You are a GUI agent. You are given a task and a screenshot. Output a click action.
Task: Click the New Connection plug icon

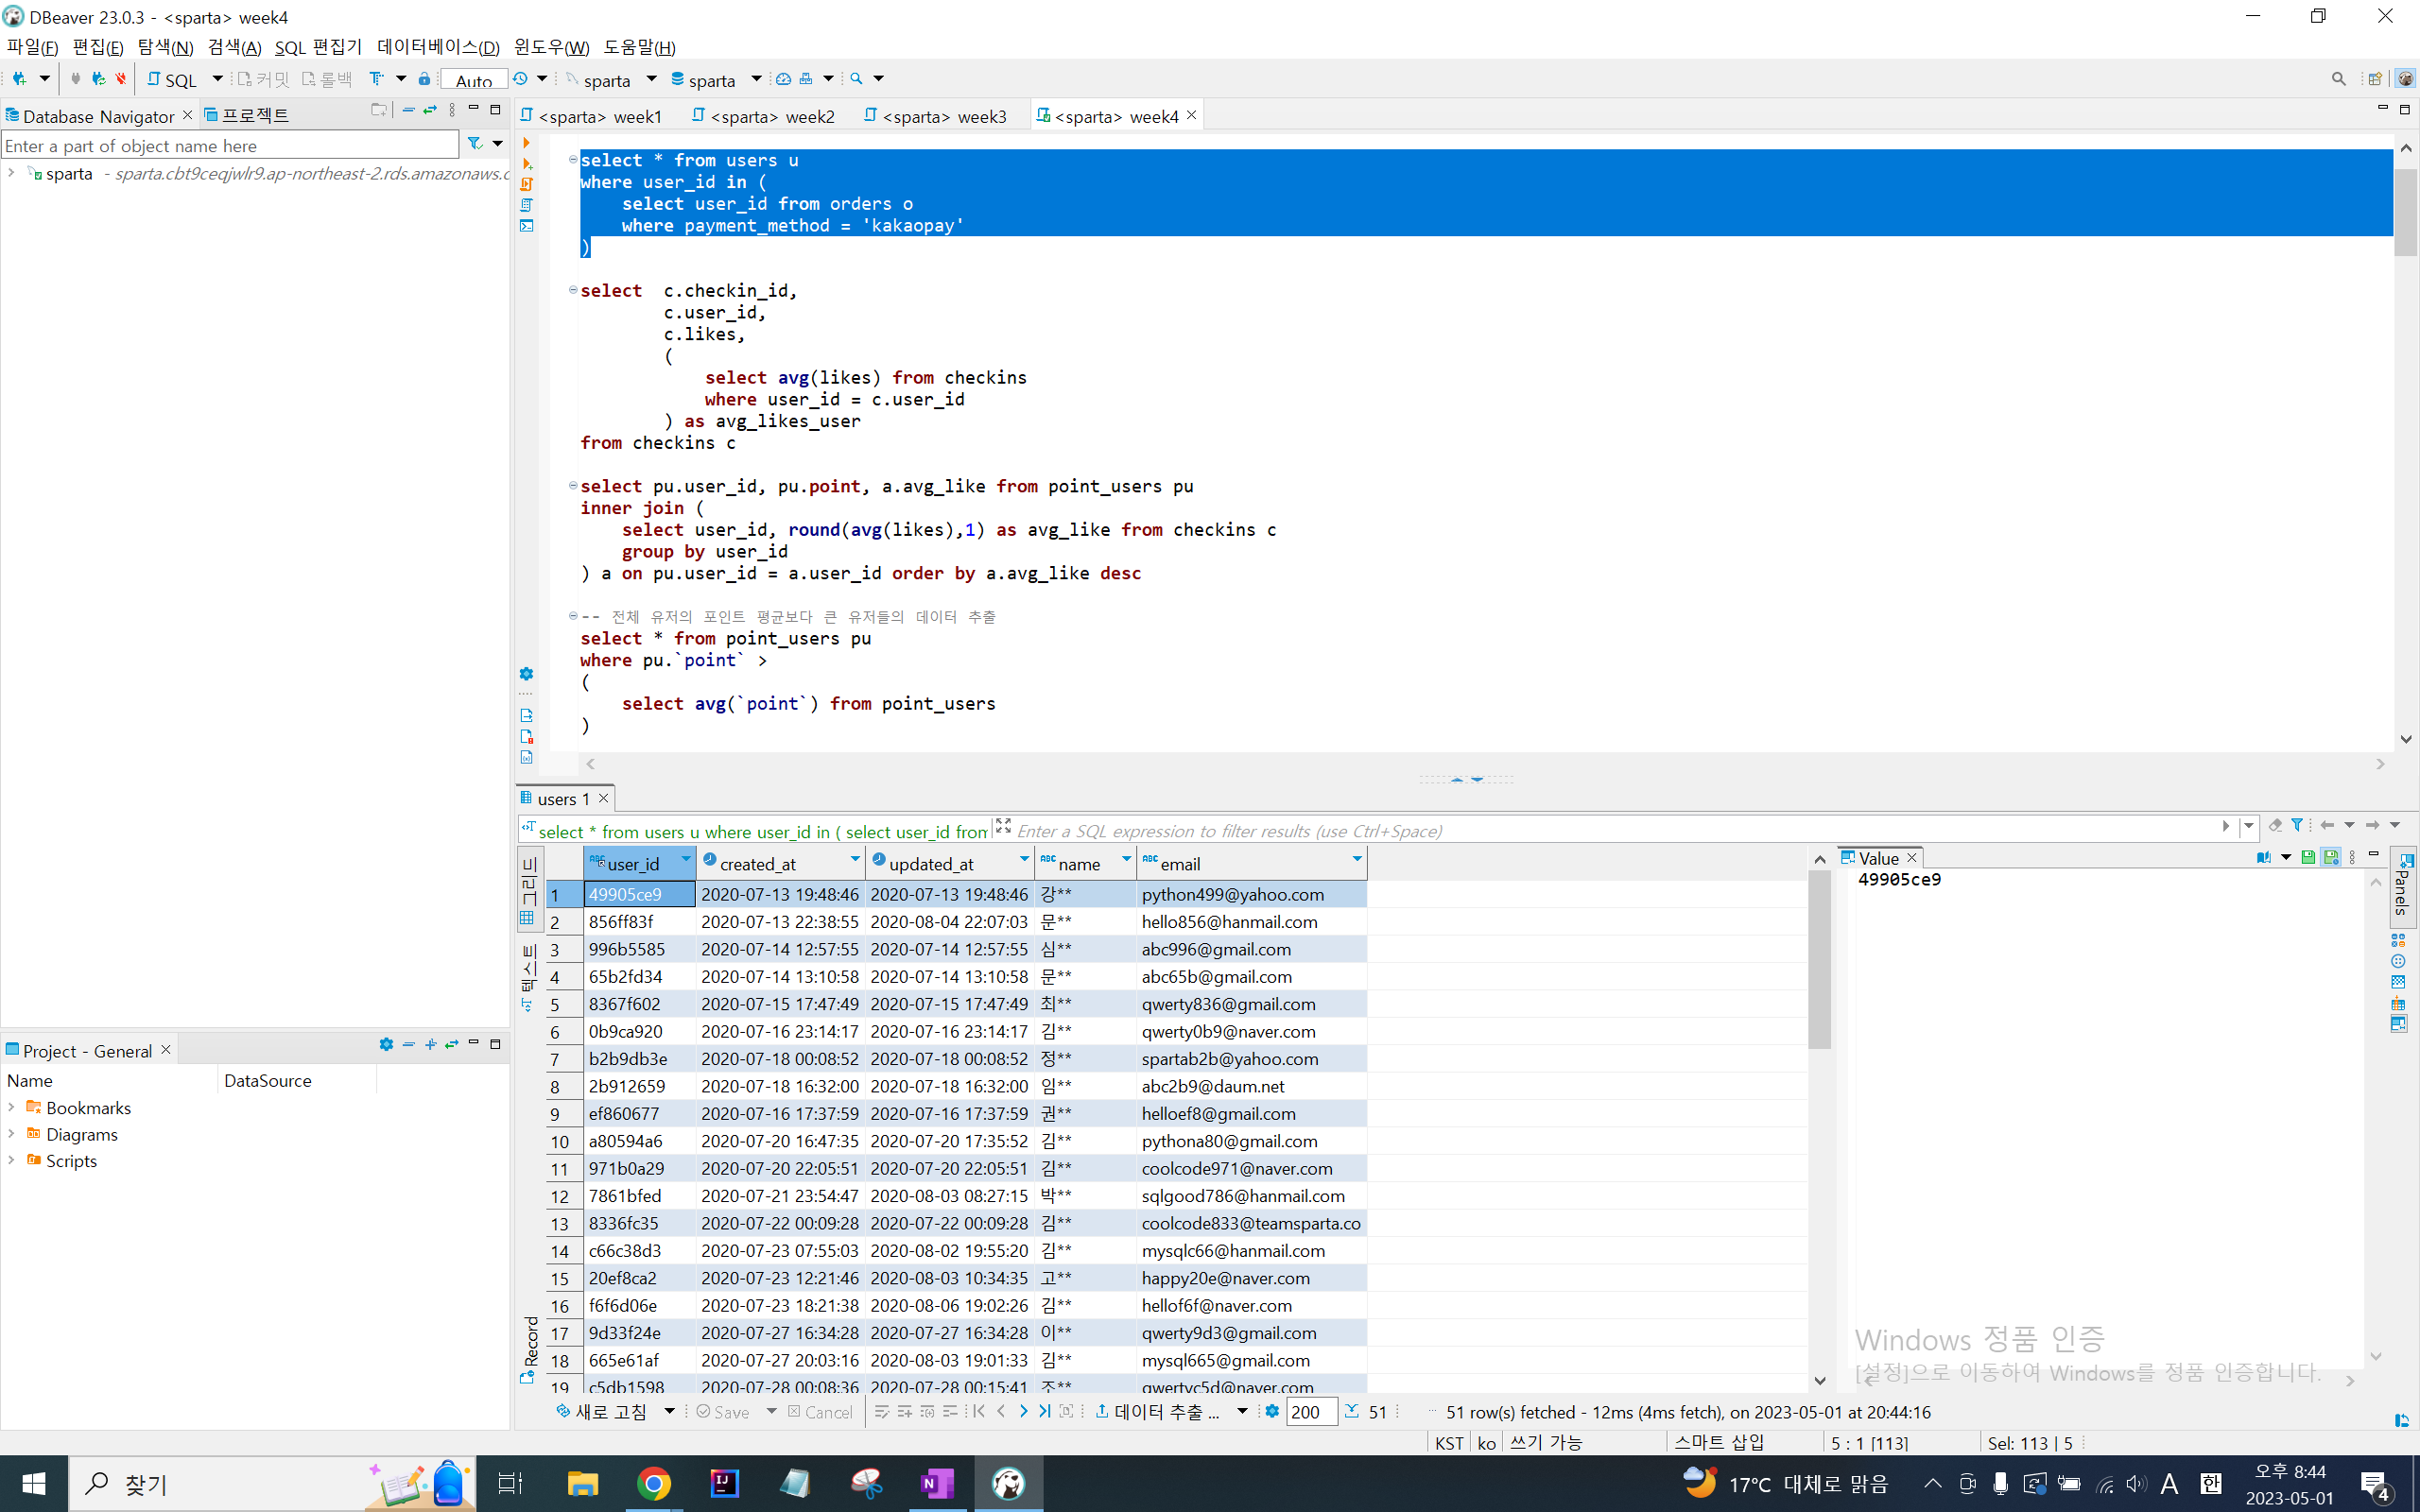(20, 78)
